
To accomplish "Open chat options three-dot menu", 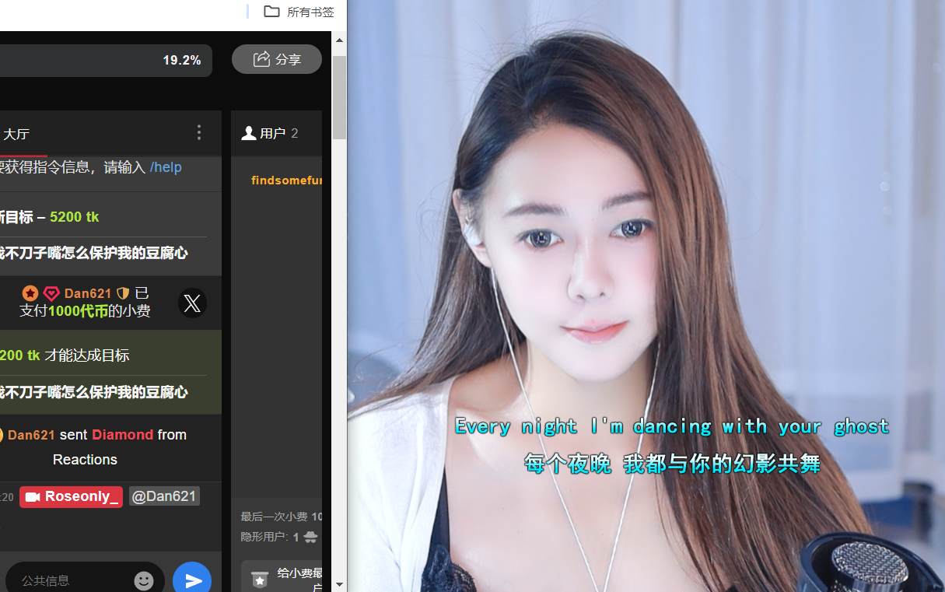I will (199, 133).
